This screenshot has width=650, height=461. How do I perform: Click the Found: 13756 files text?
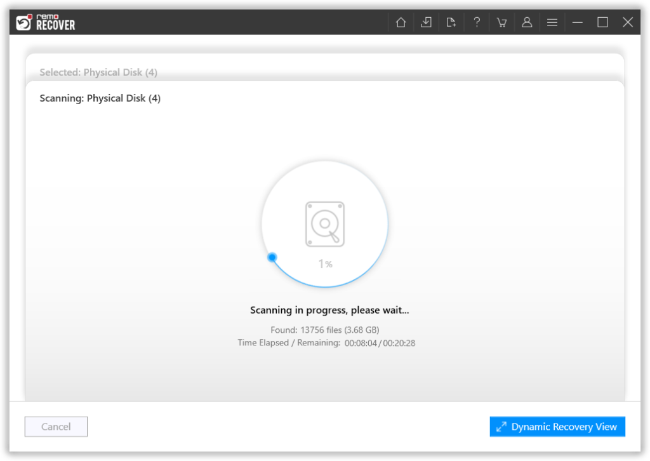(x=326, y=330)
